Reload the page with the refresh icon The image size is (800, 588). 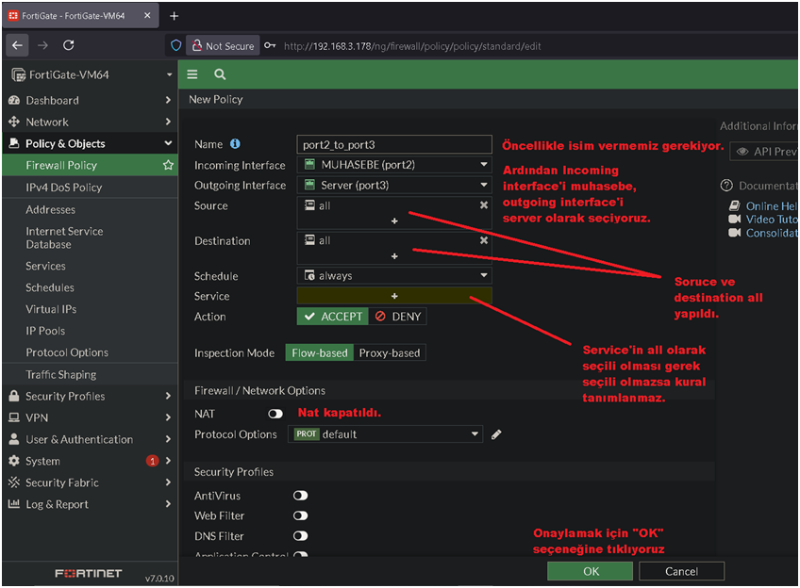(68, 45)
